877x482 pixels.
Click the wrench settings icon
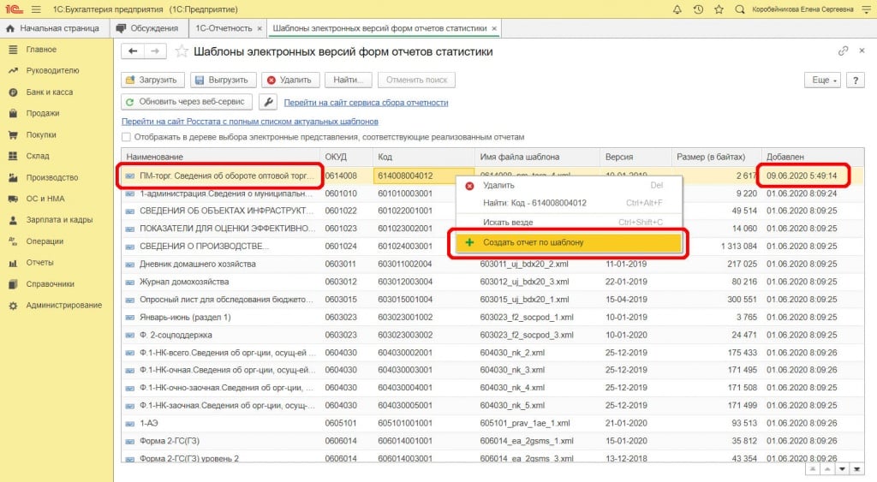pos(267,103)
